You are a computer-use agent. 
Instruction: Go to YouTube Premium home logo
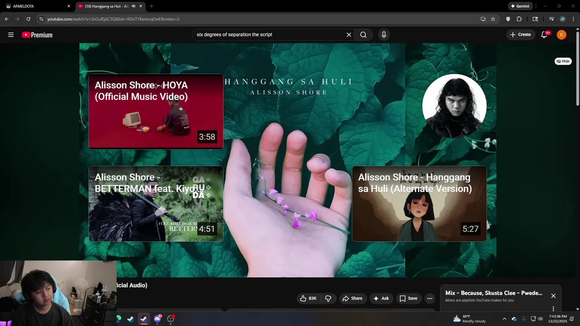[37, 35]
